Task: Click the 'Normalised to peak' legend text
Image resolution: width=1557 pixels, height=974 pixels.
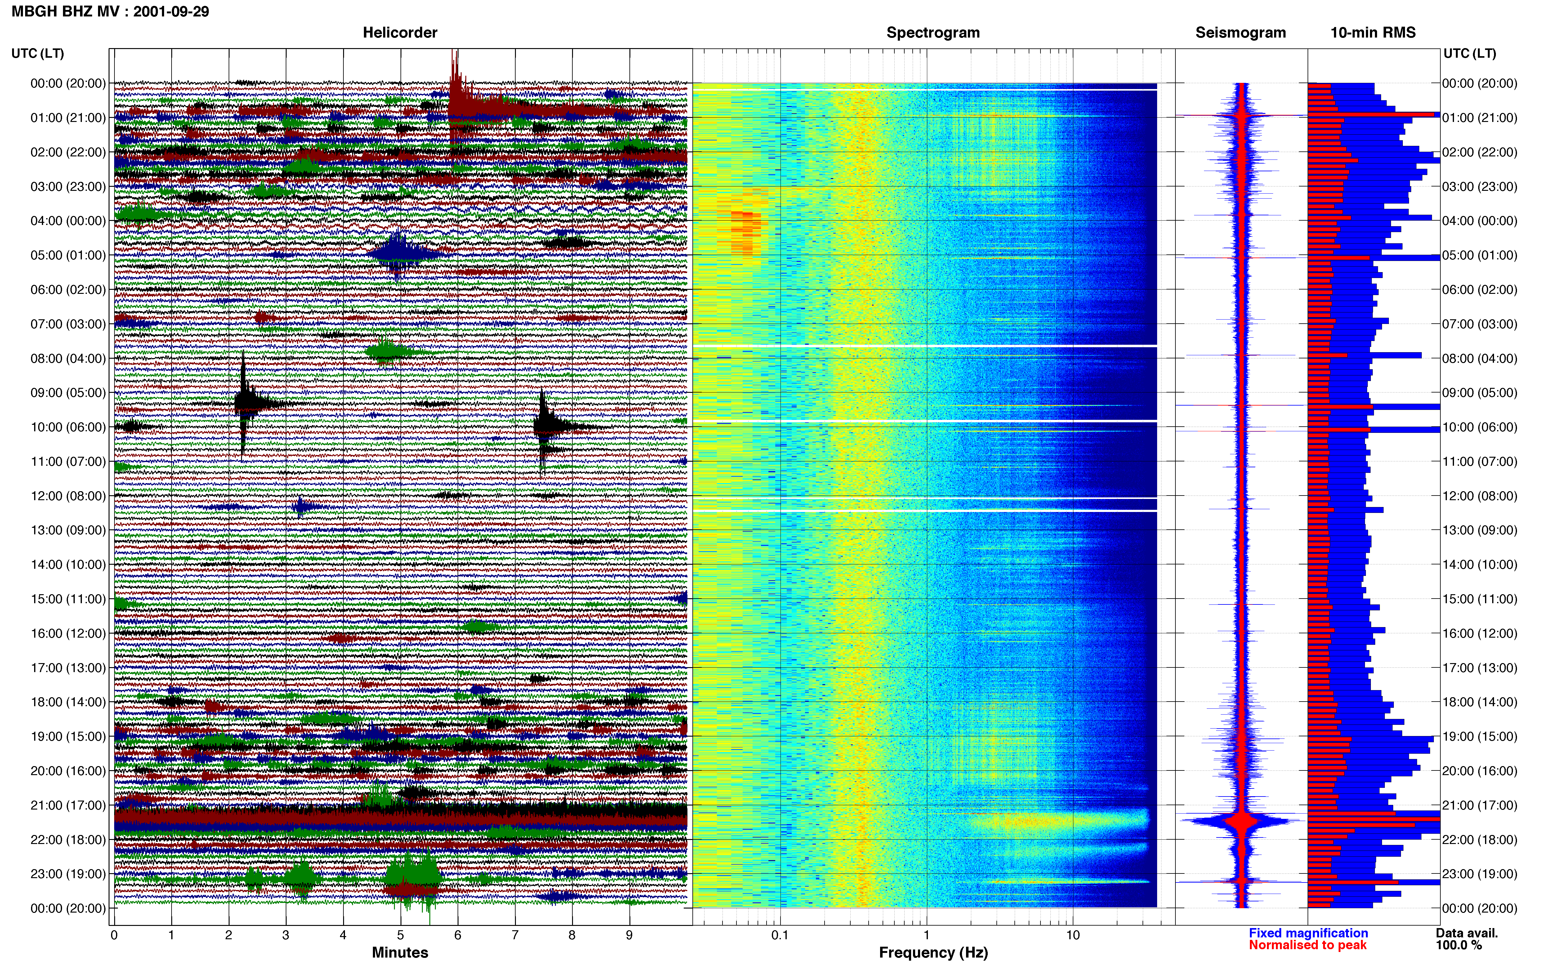Action: [x=1307, y=946]
